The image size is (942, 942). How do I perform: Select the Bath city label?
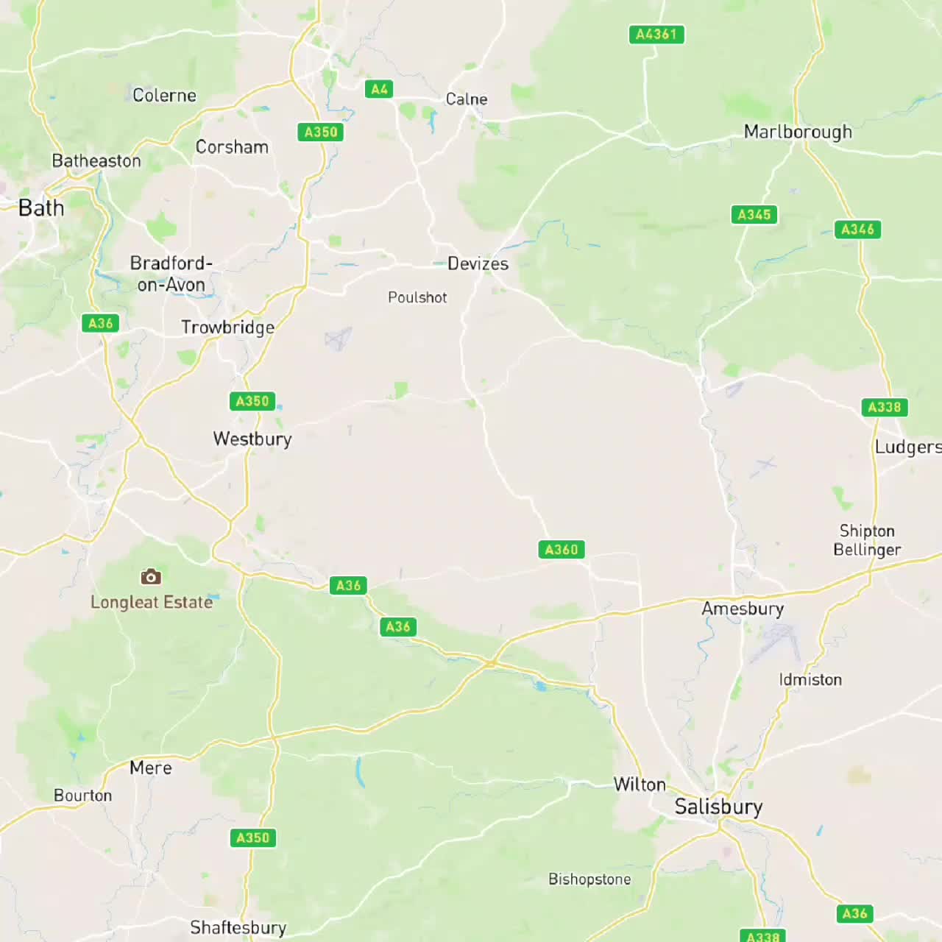(x=41, y=208)
